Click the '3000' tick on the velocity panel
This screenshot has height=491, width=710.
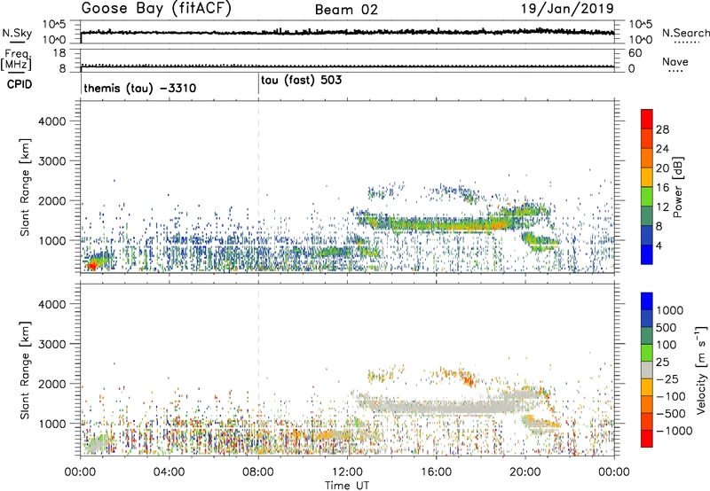[51, 344]
